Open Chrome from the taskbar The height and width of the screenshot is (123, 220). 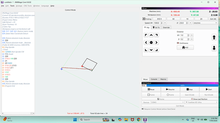pyautogui.click(x=139, y=120)
